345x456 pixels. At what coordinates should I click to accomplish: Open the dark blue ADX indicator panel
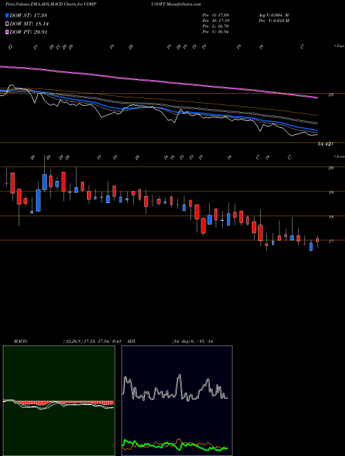(x=177, y=401)
